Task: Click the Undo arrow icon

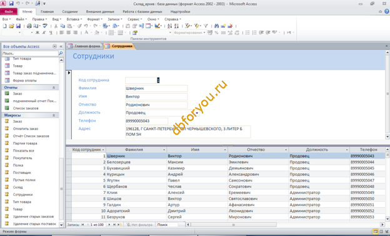Action: point(86,26)
